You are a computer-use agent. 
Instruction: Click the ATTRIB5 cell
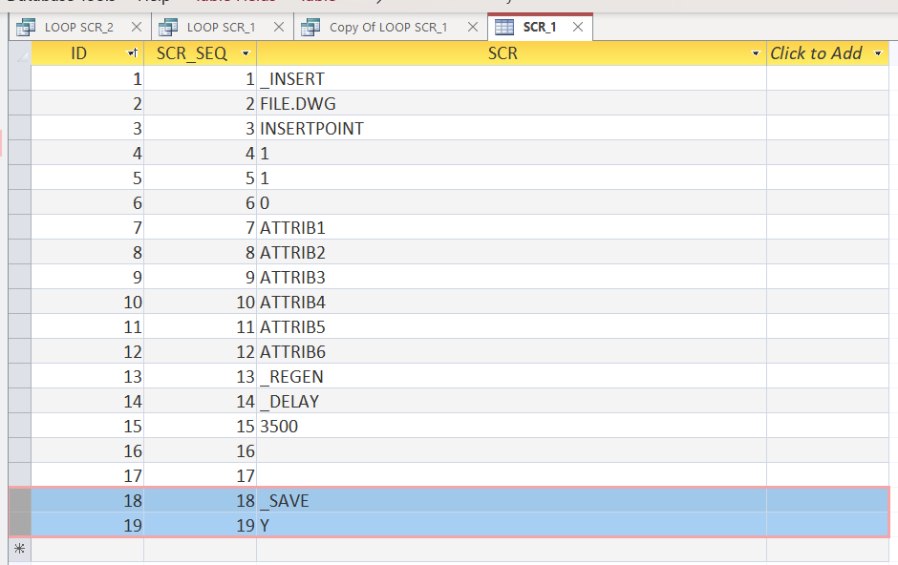[511, 326]
